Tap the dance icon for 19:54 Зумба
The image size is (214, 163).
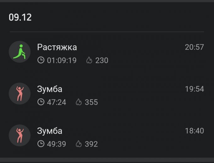pyautogui.click(x=20, y=93)
